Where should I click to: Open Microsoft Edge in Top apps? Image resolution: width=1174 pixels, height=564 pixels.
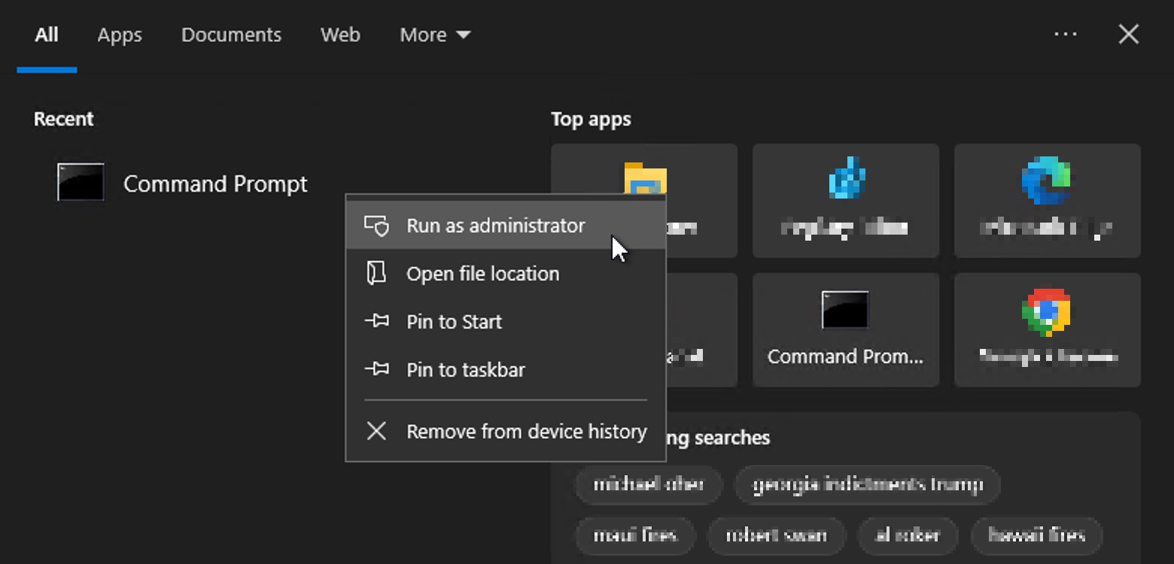pos(1047,199)
